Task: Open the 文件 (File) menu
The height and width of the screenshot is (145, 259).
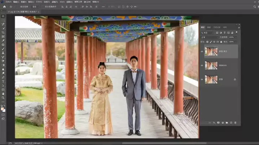Action: tap(8, 2)
